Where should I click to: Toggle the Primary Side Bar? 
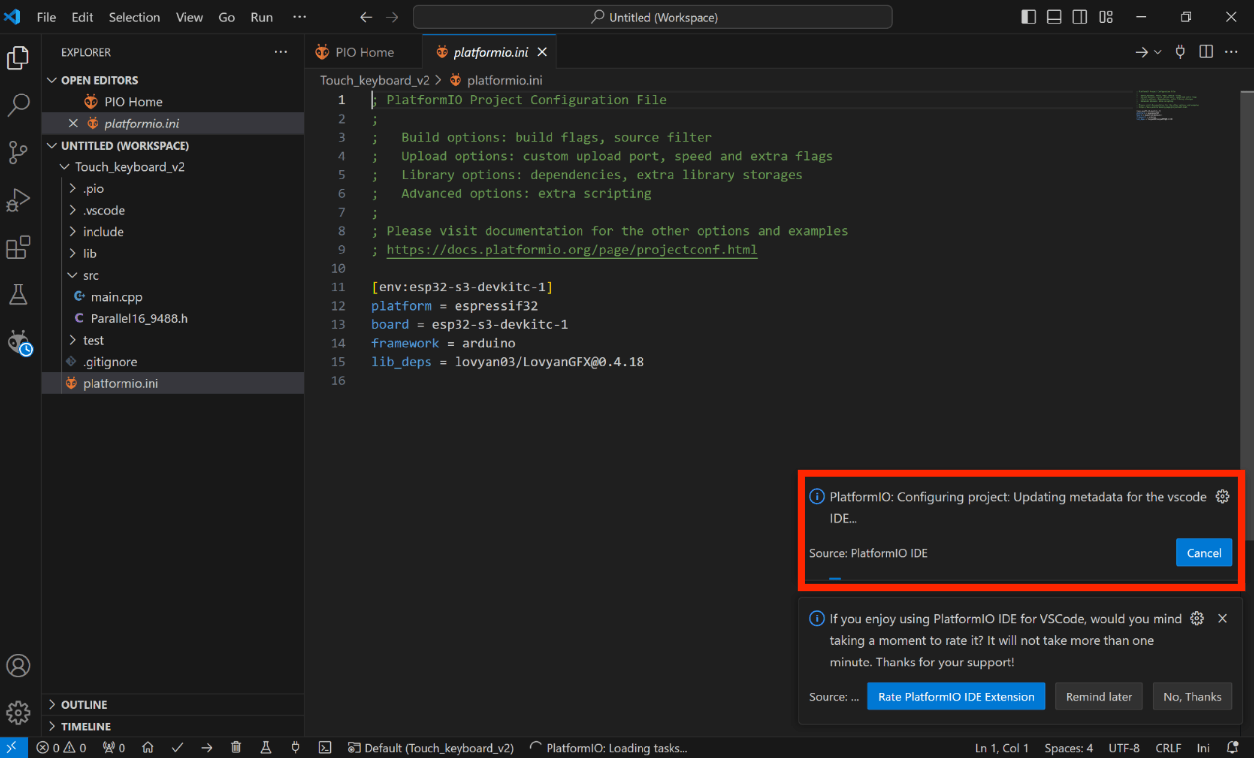pyautogui.click(x=1028, y=17)
